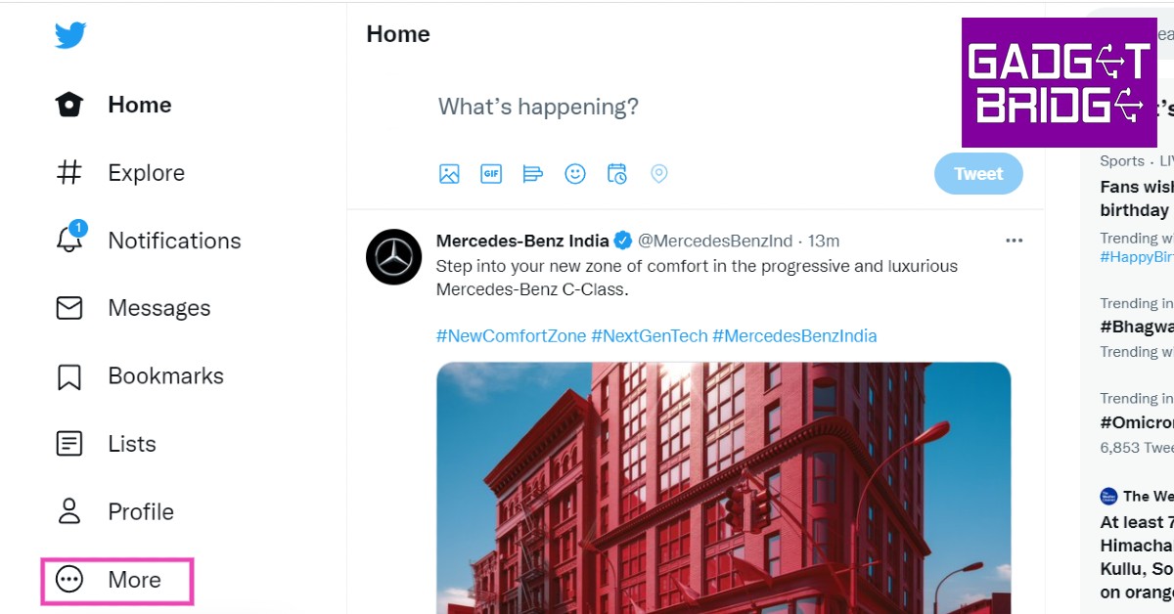Viewport: 1174px width, 614px height.
Task: Go to the Explore page
Action: [146, 173]
